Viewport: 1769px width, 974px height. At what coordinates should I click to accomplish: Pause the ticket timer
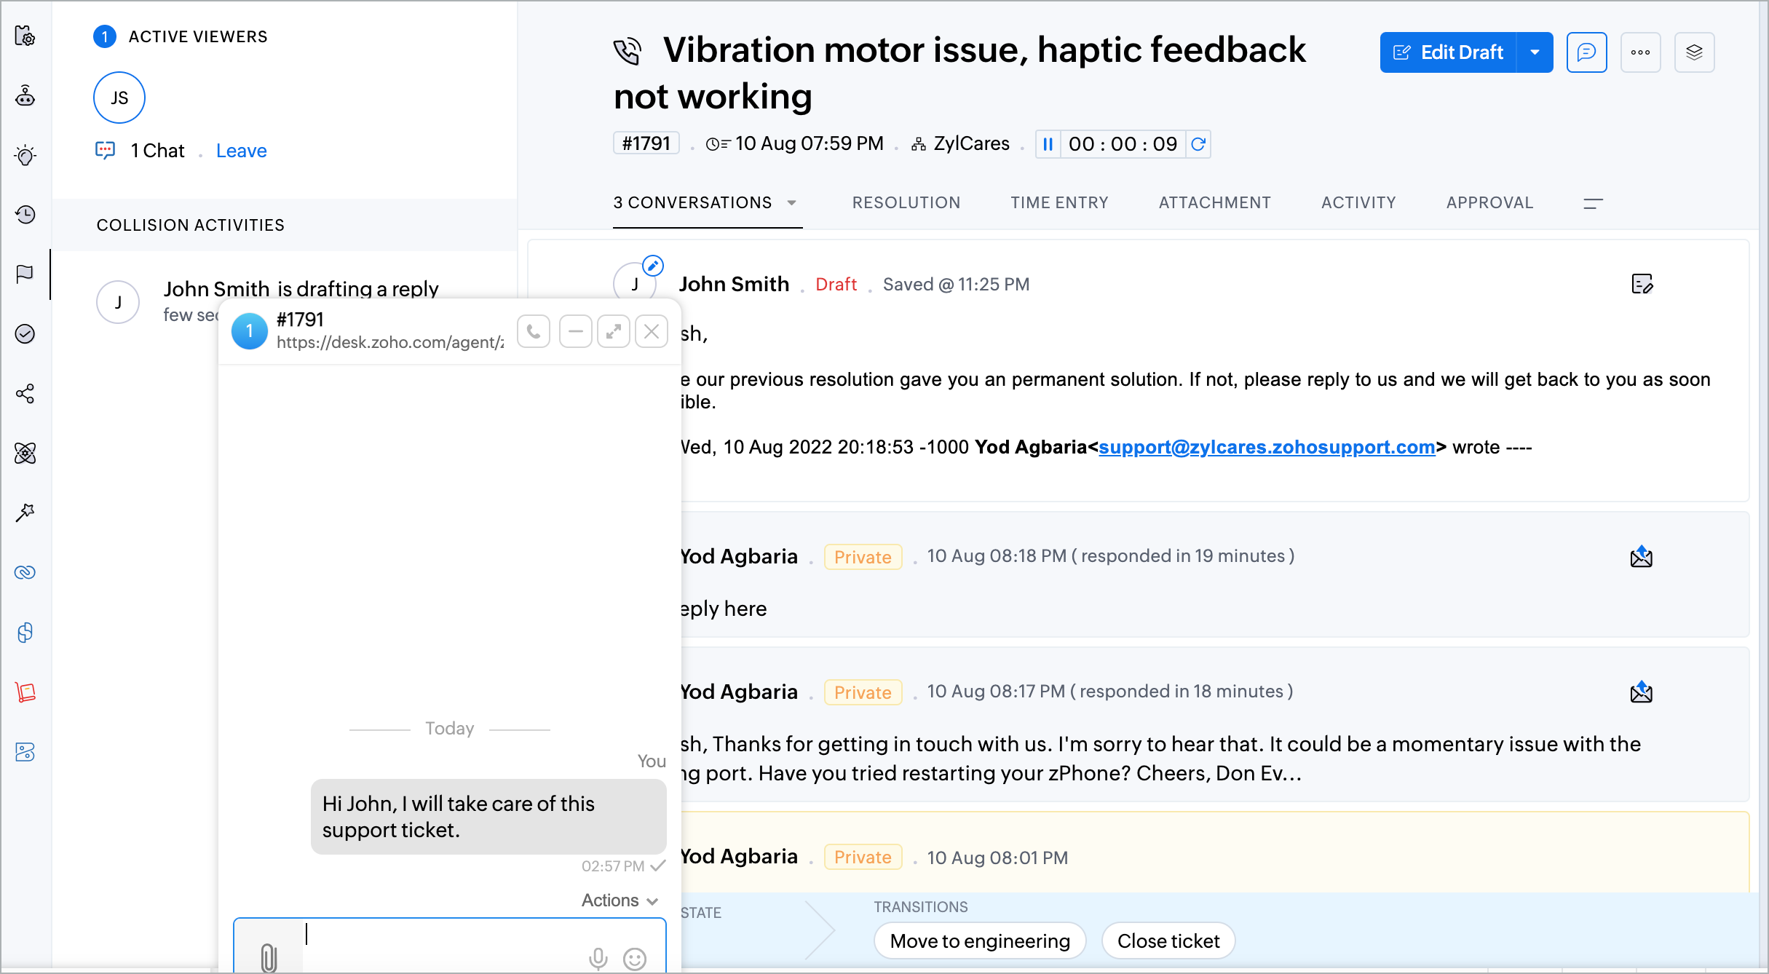1048,144
